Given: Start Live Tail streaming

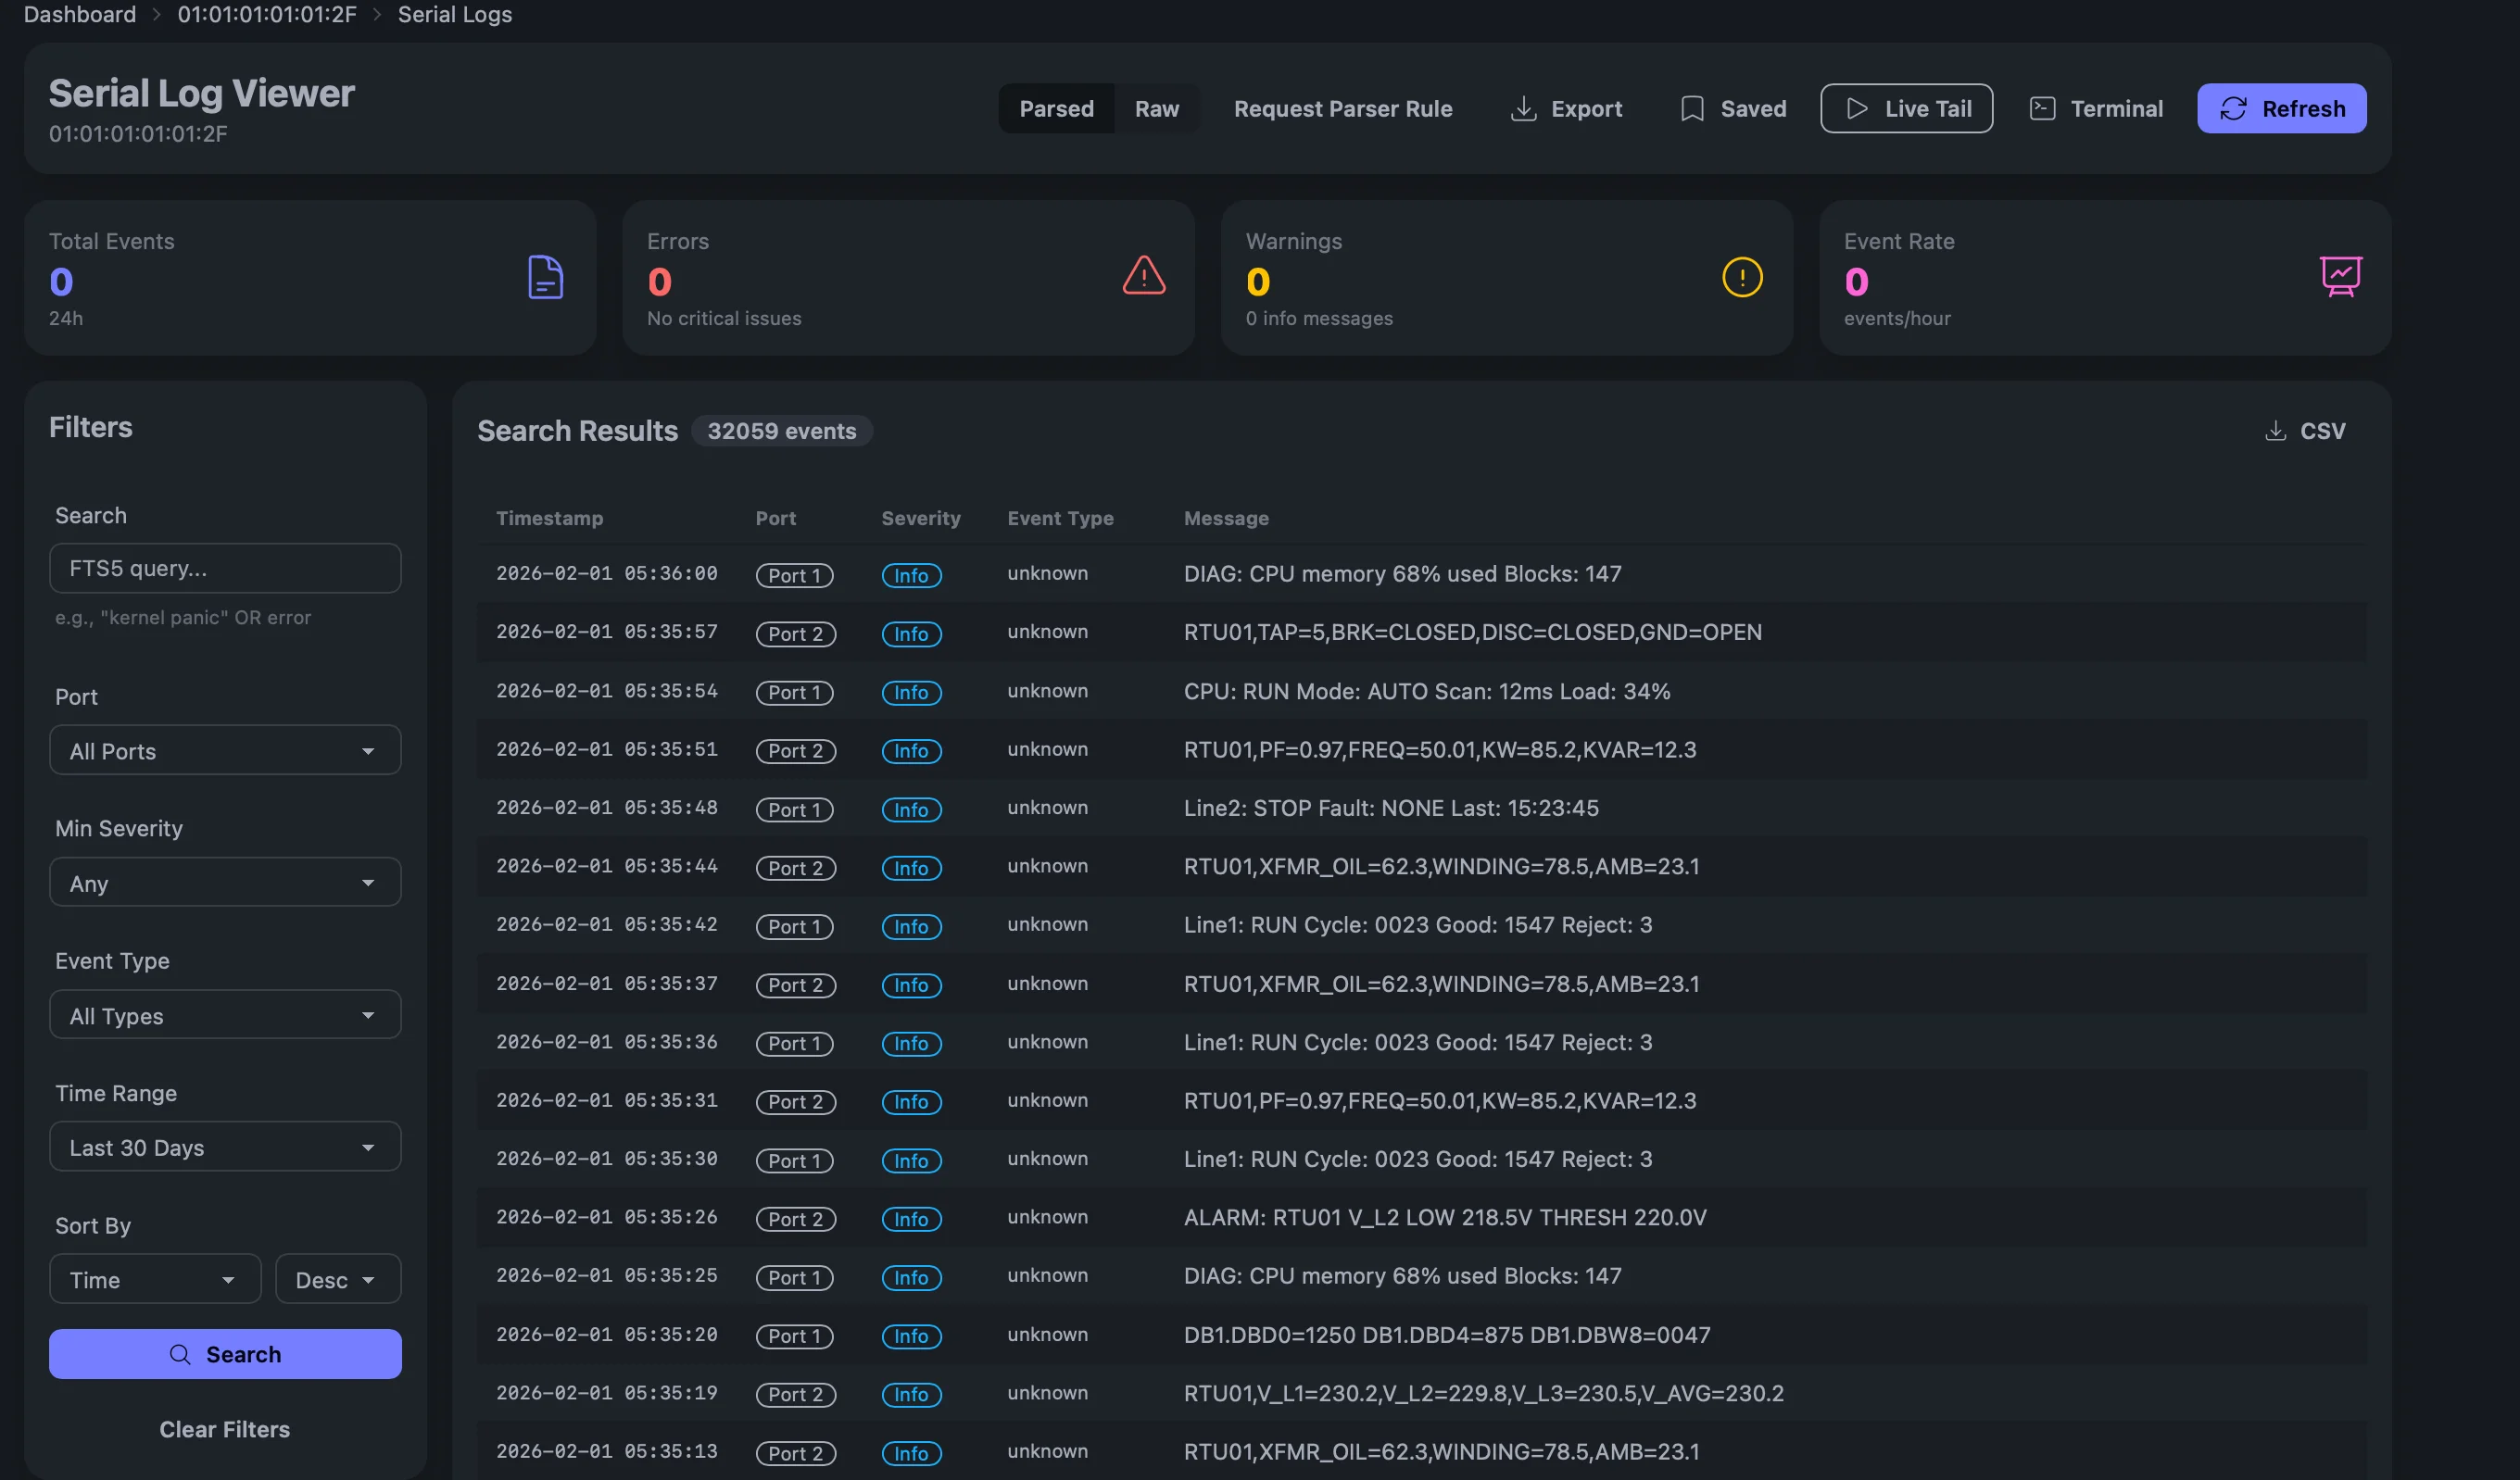Looking at the screenshot, I should click(x=1906, y=108).
